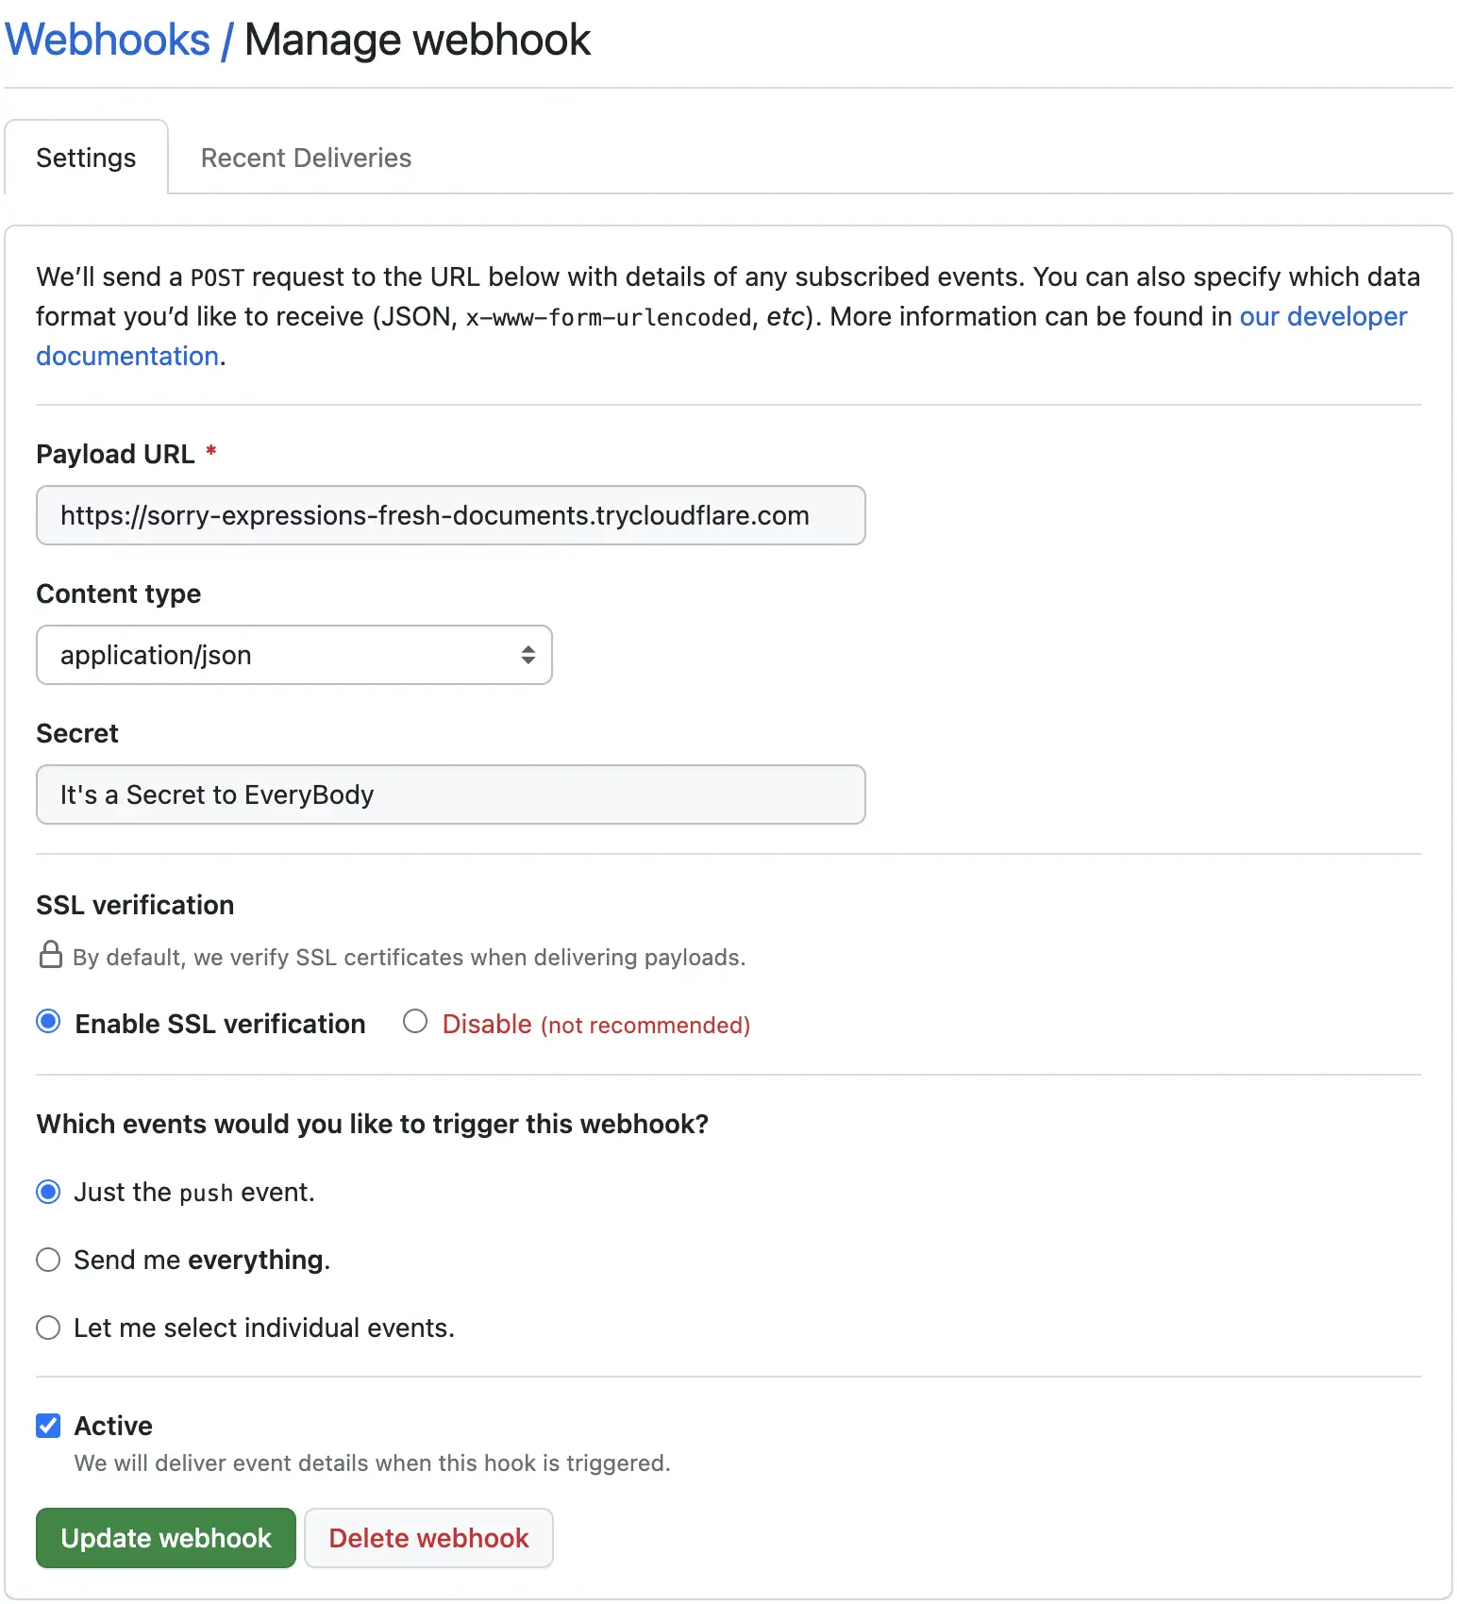
Task: Choose Just the push event
Action: [48, 1192]
